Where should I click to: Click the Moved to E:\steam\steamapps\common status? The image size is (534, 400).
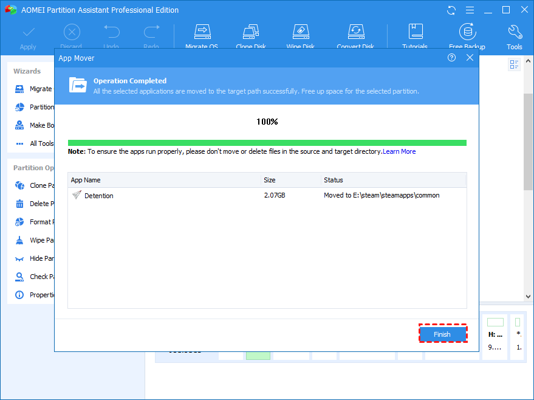pyautogui.click(x=382, y=195)
